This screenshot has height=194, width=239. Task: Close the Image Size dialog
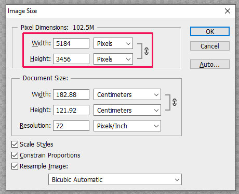(x=228, y=11)
